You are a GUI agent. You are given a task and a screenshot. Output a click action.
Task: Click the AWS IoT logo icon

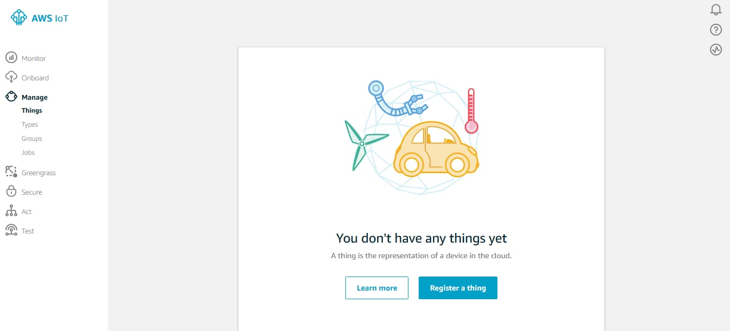[x=19, y=18]
